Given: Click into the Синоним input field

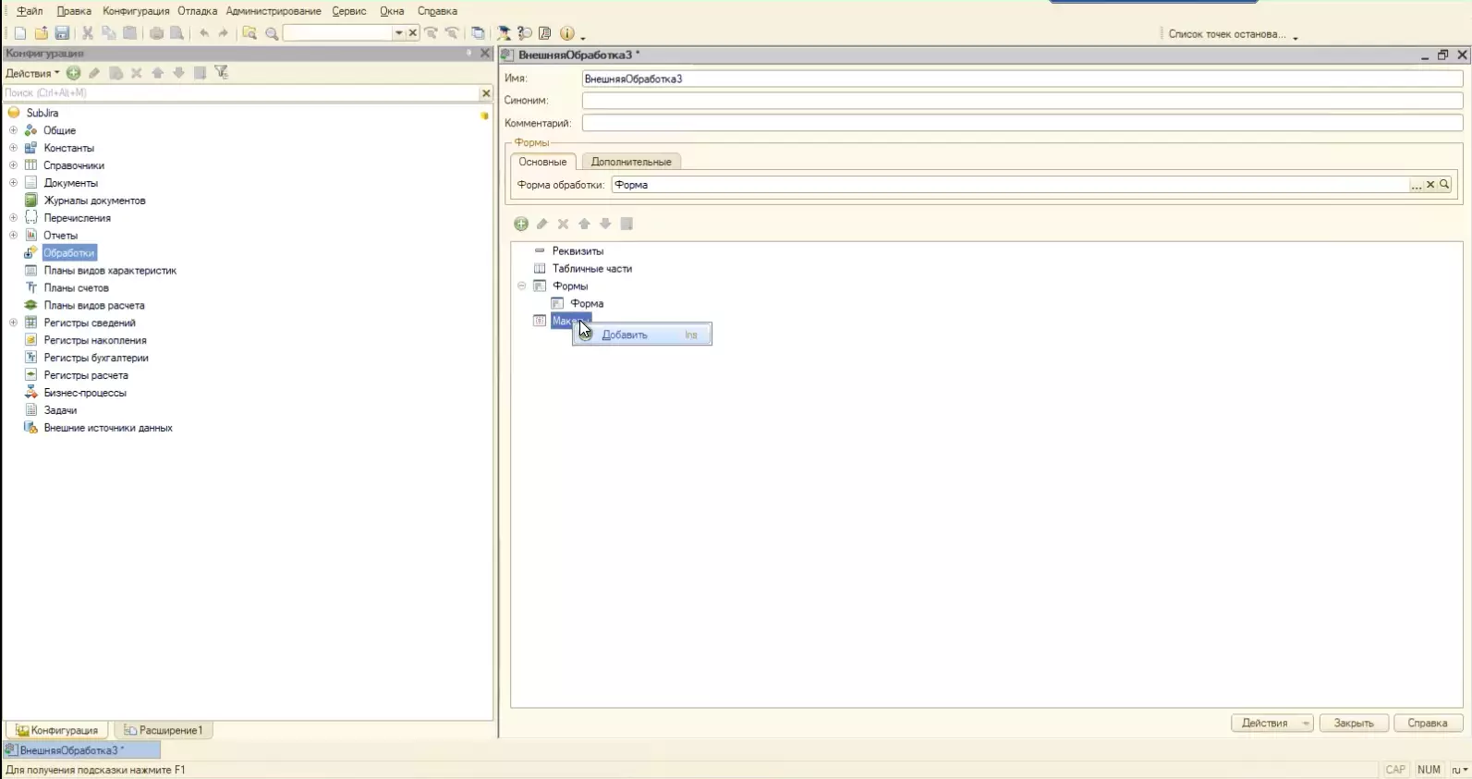Looking at the screenshot, I should coord(1021,101).
